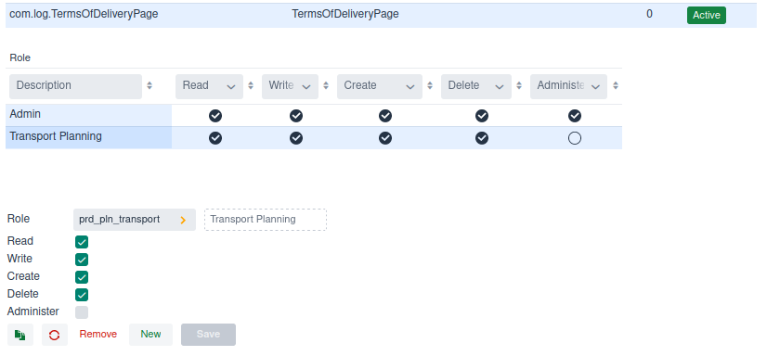Sort by Write column arrows
This screenshot has width=780, height=356.
pos(326,85)
